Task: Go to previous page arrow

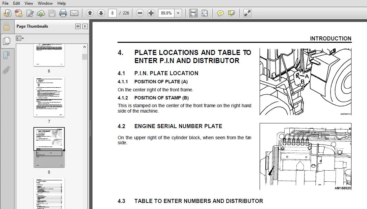Action: (x=90, y=13)
